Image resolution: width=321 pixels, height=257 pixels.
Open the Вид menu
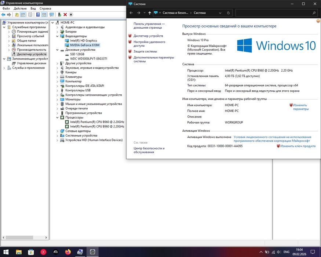point(33,8)
